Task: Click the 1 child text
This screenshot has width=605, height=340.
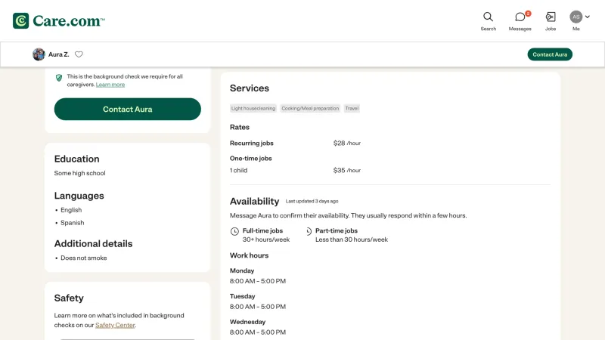Action: point(238,170)
